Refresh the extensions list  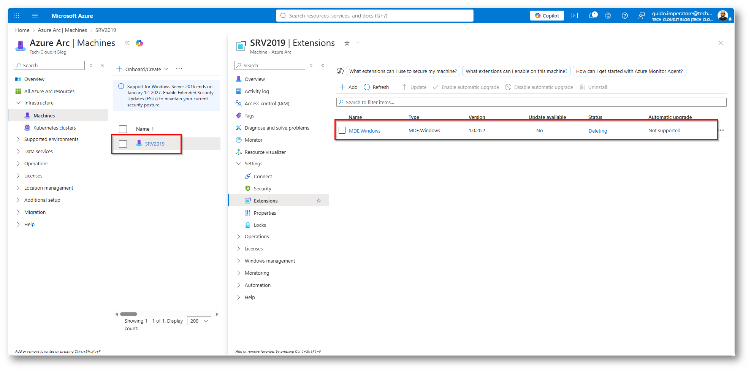click(x=376, y=87)
